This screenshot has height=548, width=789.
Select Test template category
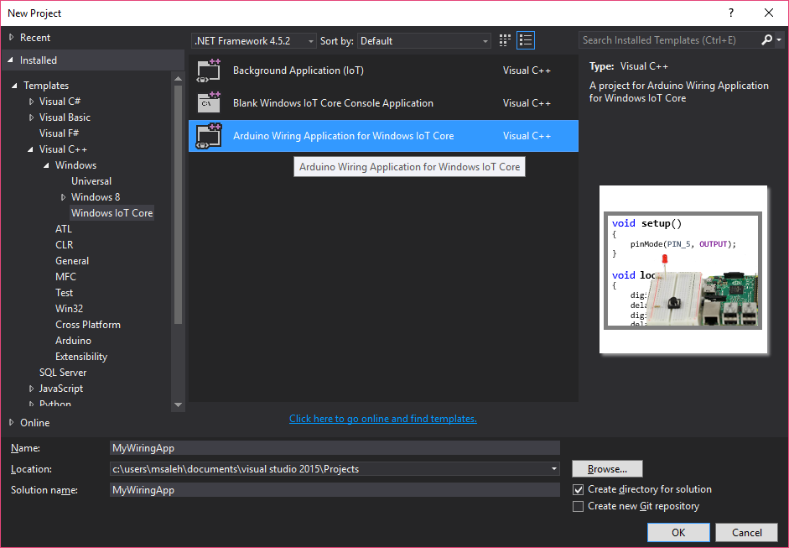tap(64, 293)
